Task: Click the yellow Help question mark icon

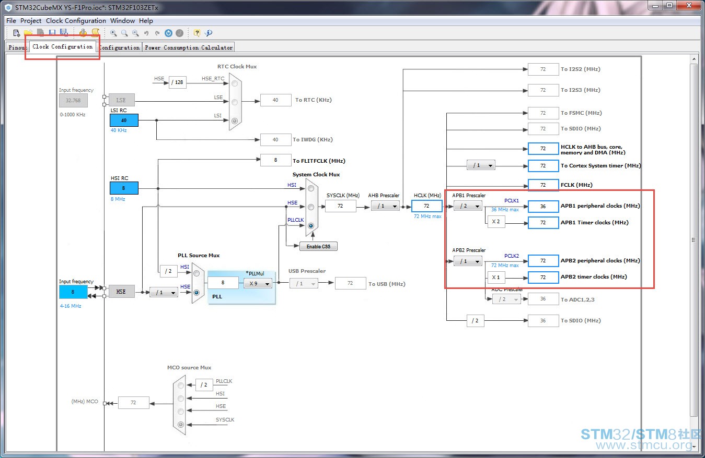Action: pyautogui.click(x=197, y=33)
